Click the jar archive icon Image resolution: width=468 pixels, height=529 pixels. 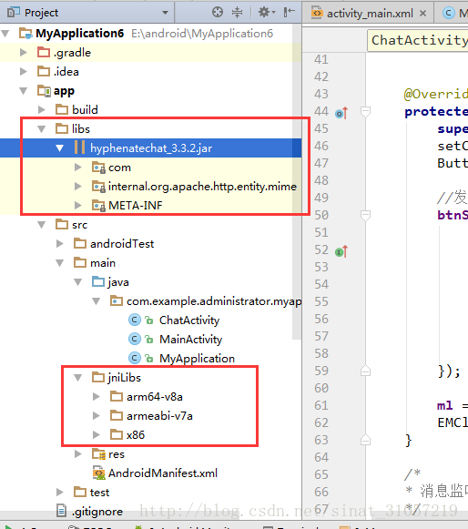point(79,148)
